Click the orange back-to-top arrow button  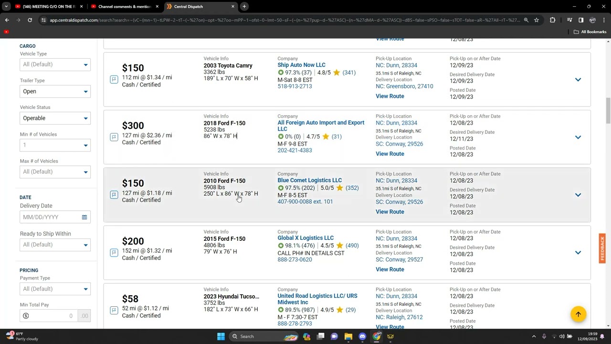pyautogui.click(x=578, y=314)
